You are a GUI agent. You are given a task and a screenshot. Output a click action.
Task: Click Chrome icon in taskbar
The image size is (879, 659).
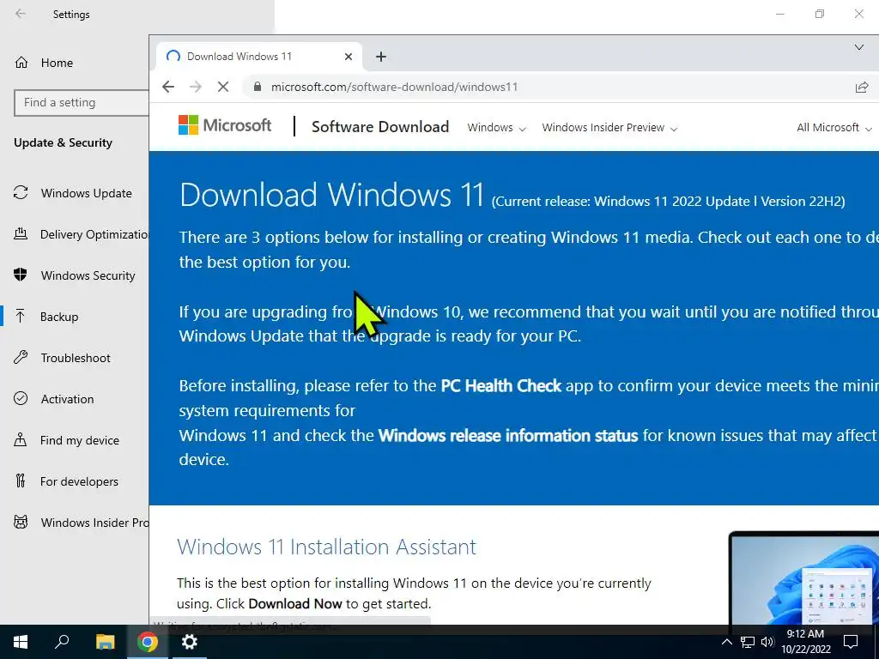(x=147, y=642)
